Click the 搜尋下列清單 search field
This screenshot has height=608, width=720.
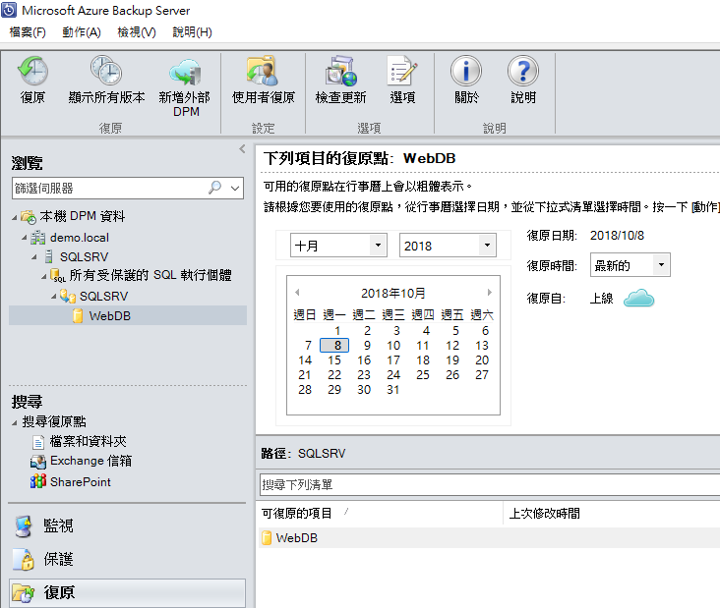tap(489, 484)
